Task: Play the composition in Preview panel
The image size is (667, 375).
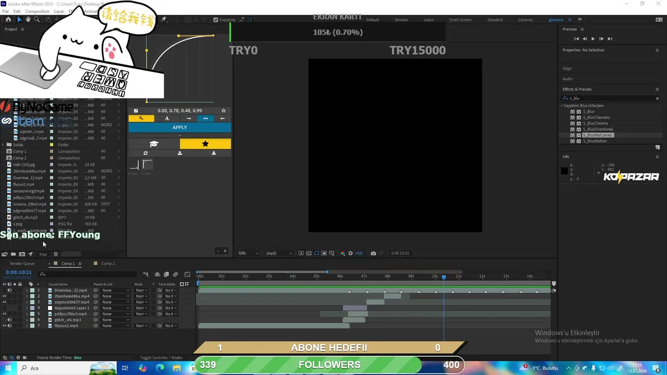Action: tap(592, 39)
